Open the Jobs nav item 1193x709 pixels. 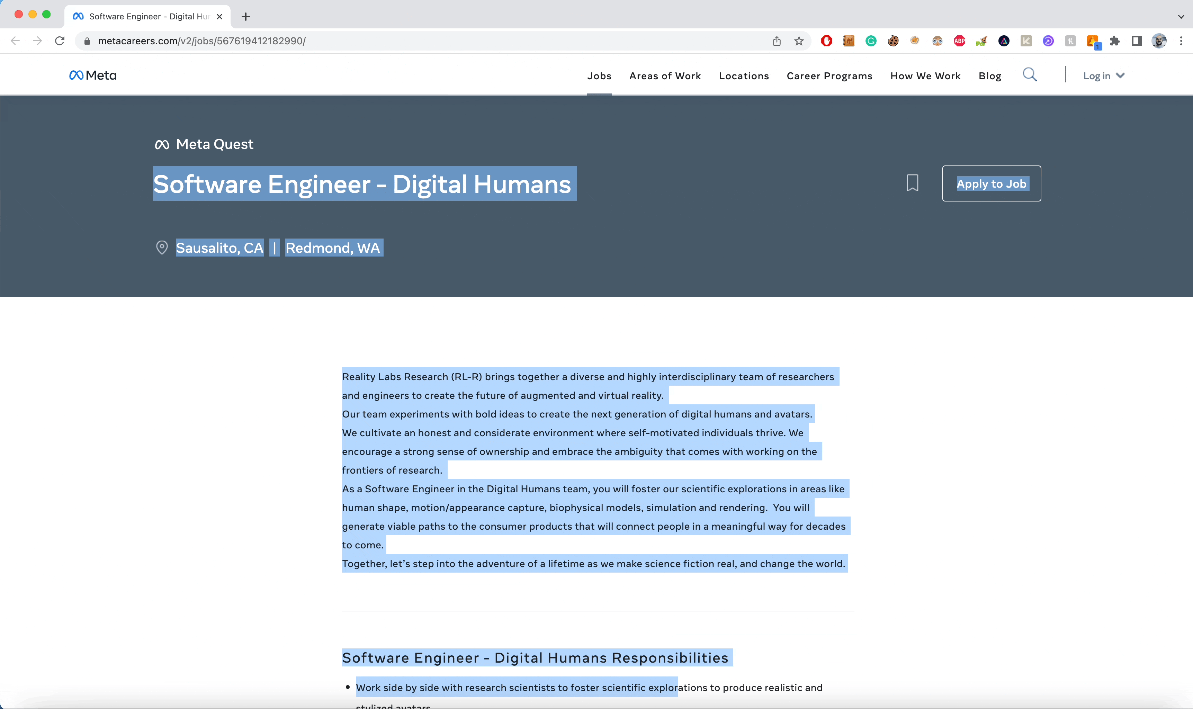pos(599,76)
